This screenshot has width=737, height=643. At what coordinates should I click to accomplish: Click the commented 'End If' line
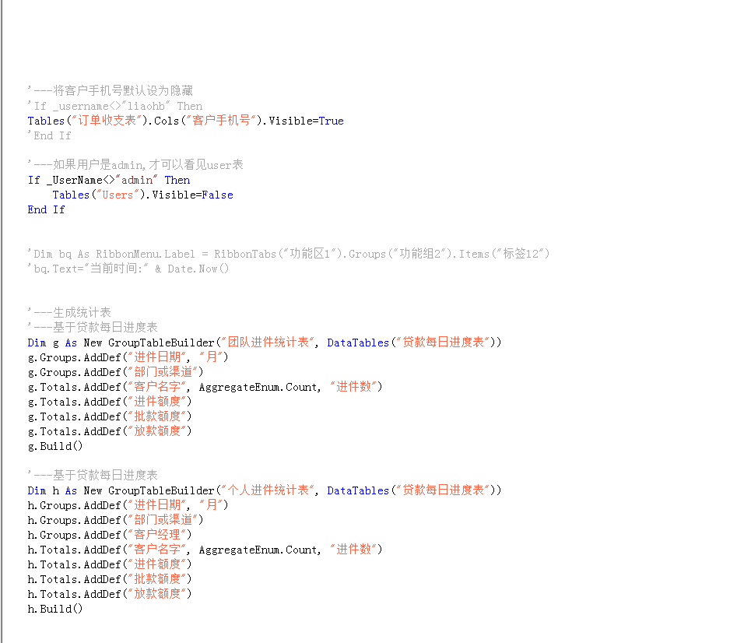[49, 135]
